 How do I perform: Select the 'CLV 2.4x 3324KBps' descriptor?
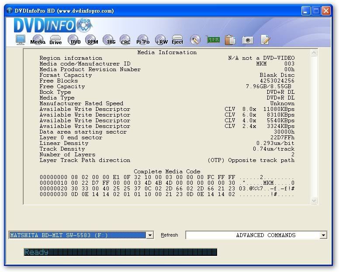(x=259, y=126)
